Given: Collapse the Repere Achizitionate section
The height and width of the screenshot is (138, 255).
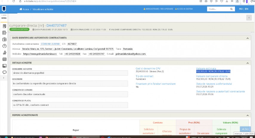Looking at the screenshot, I should pyautogui.click(x=248, y=115).
